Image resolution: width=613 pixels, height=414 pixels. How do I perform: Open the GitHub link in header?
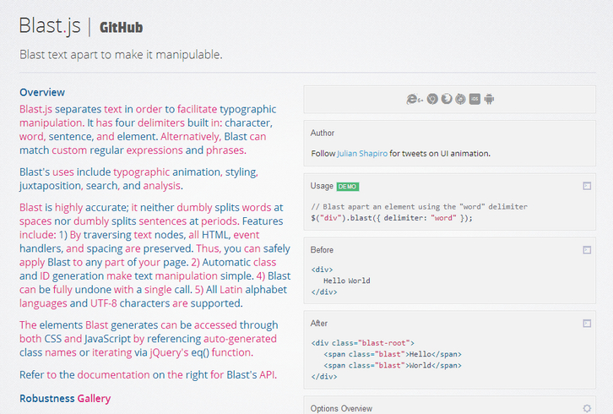121,27
